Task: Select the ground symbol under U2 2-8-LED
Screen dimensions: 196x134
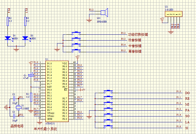Action: click(171, 32)
